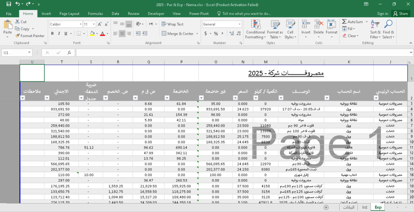Click Wrap Text button

172,24
